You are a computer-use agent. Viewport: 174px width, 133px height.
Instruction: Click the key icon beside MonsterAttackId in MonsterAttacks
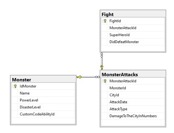[x=105, y=81]
